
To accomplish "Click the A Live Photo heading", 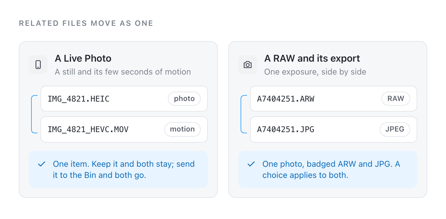I will tap(83, 58).
